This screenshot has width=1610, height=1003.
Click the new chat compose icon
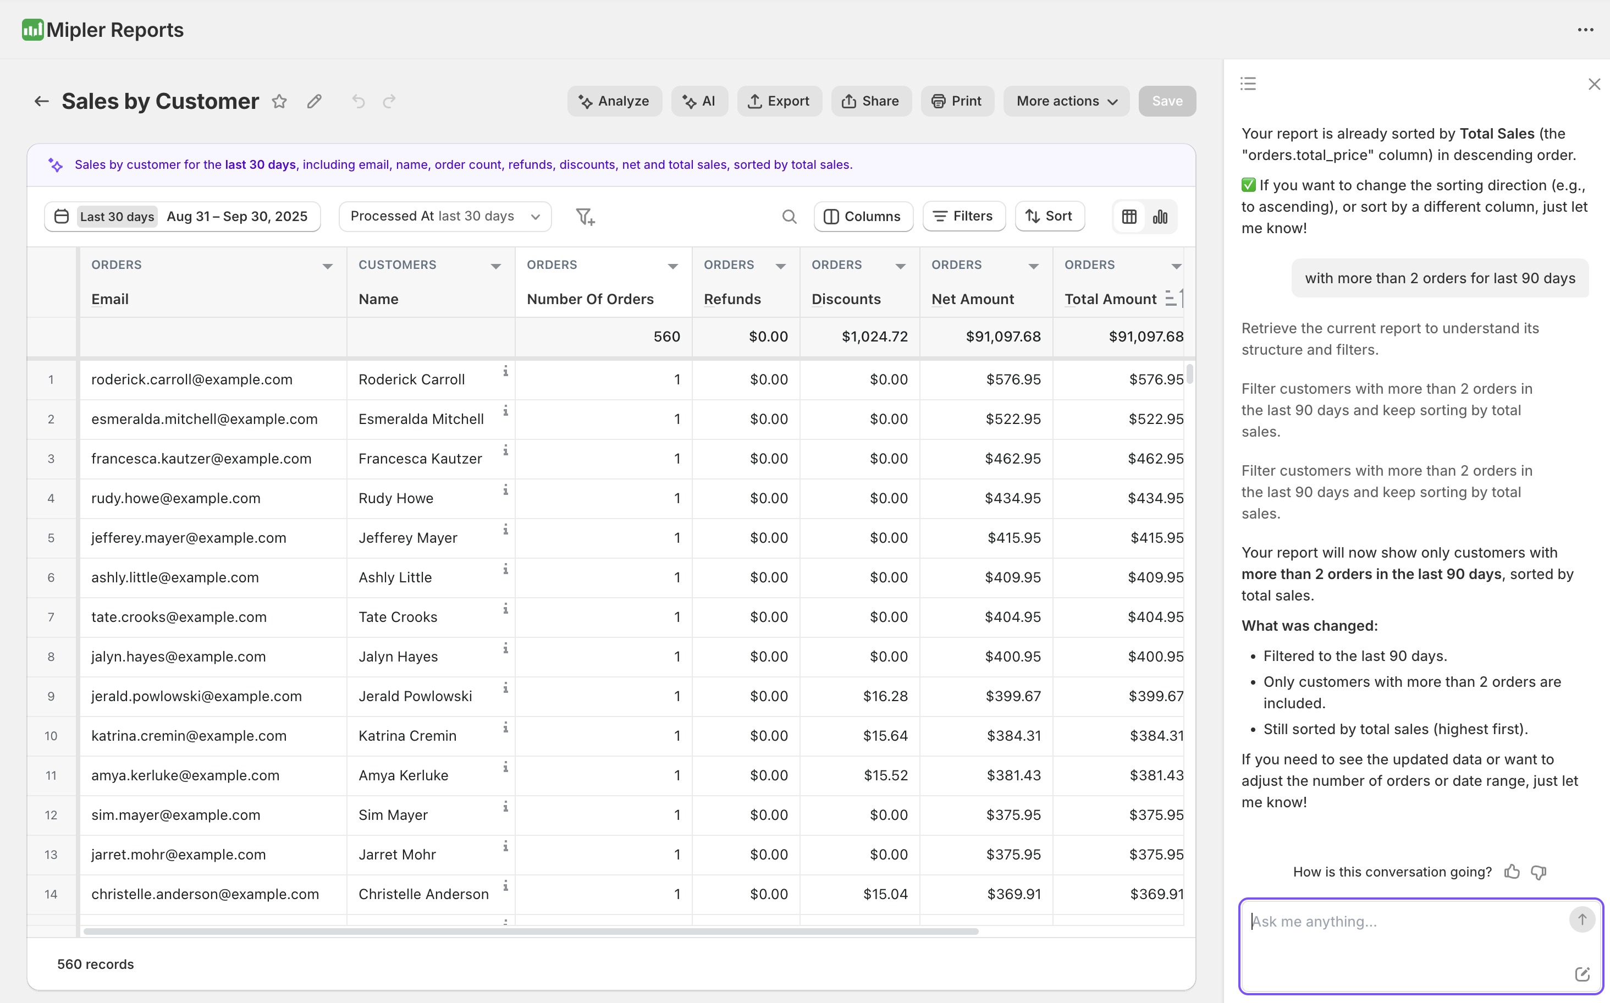point(1582,974)
